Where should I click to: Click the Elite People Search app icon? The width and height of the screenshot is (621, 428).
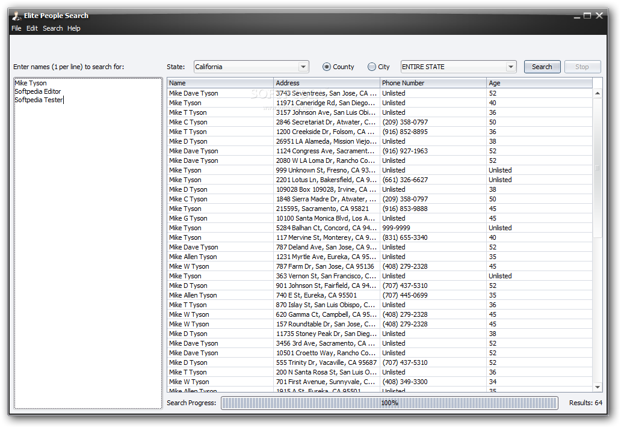[x=16, y=16]
